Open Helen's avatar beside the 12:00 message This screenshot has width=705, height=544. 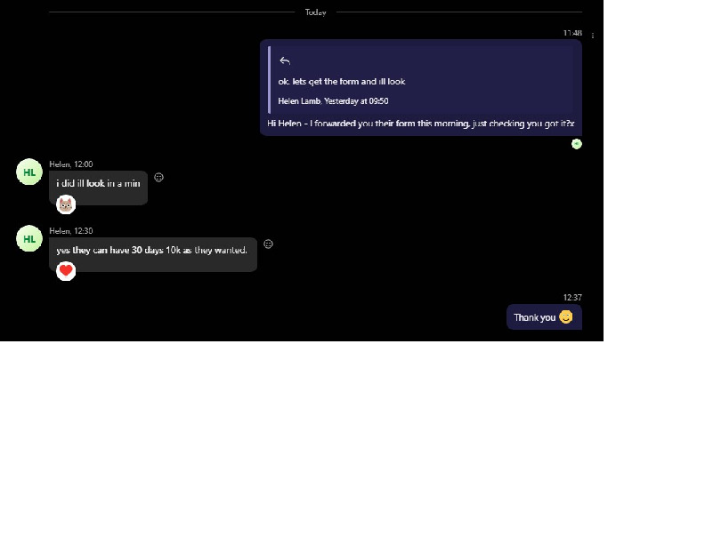(x=29, y=172)
